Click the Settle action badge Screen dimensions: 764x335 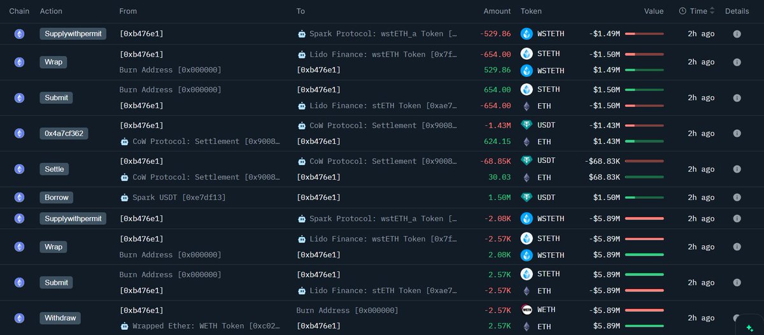tap(54, 169)
